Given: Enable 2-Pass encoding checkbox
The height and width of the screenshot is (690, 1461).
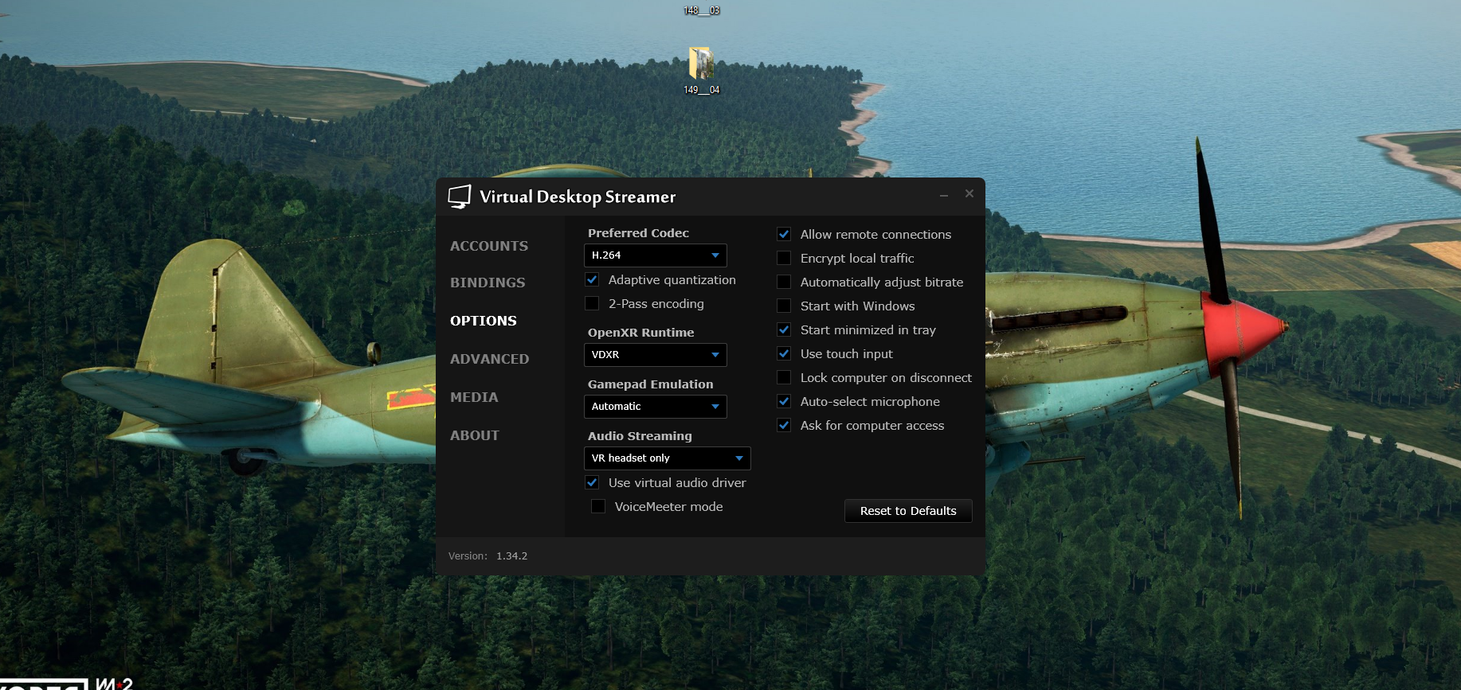Looking at the screenshot, I should click(592, 303).
